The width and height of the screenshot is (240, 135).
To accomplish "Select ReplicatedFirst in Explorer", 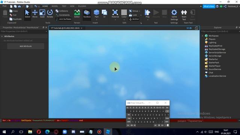I will (215, 46).
